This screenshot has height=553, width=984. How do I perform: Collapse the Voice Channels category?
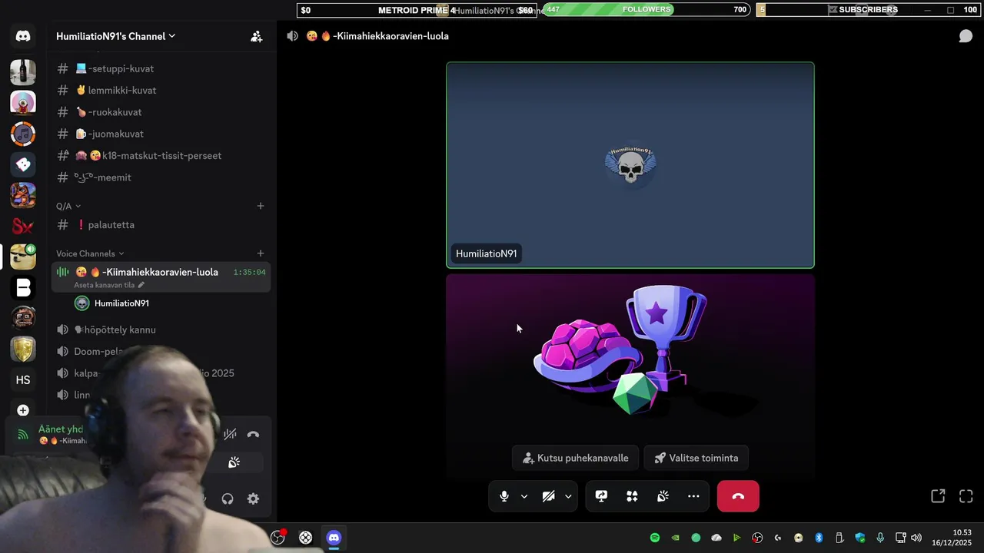tap(90, 253)
